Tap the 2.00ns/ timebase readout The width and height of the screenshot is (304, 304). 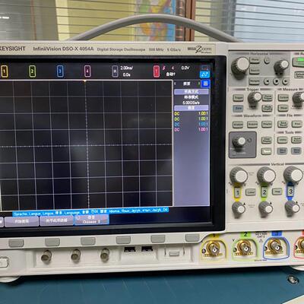coord(127,68)
